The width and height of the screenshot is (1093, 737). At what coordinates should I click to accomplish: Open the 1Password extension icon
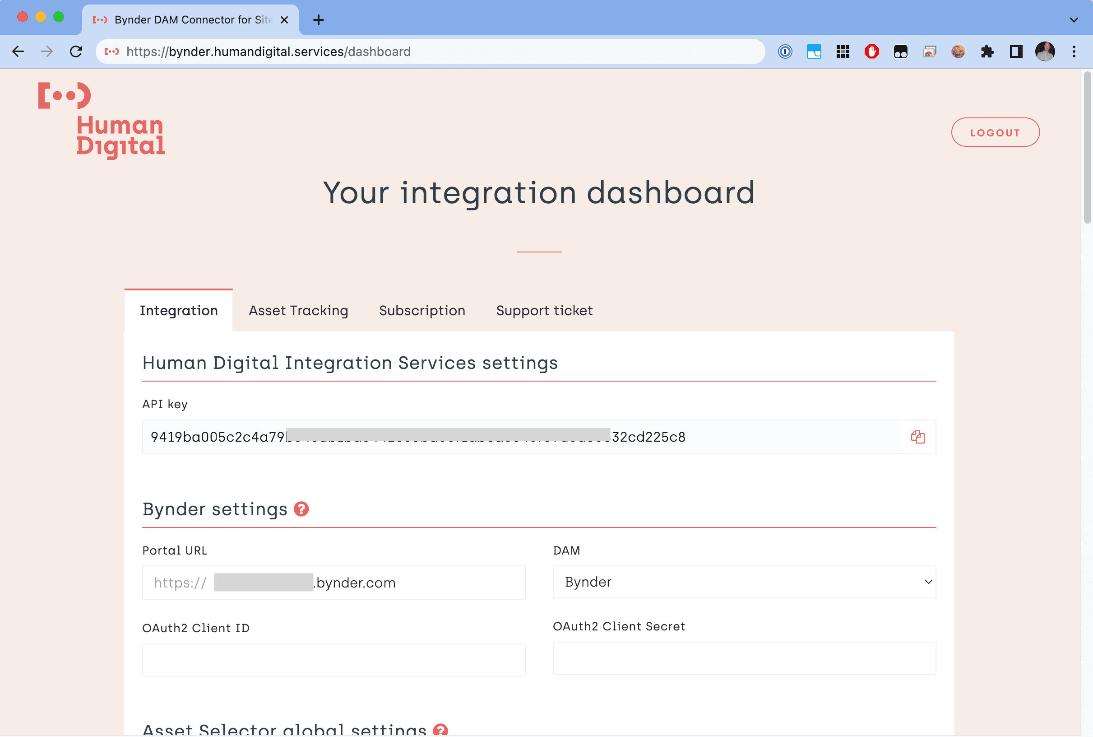point(785,51)
